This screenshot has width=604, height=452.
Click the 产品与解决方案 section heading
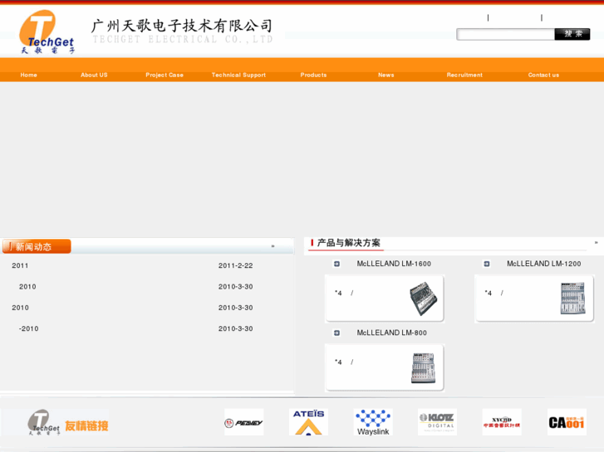pos(349,243)
